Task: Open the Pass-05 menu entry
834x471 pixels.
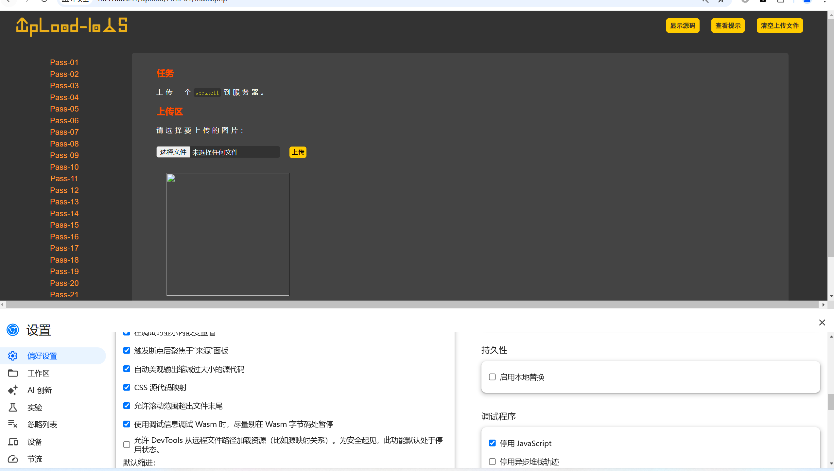Action: (x=64, y=109)
